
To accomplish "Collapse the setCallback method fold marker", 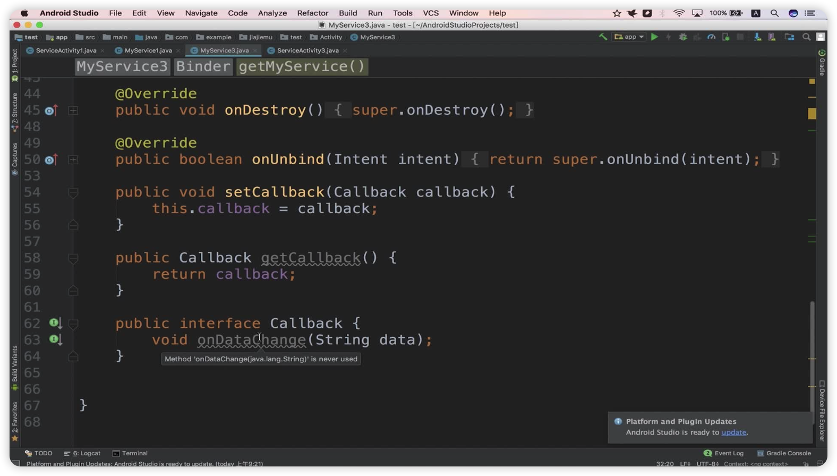I will click(73, 192).
